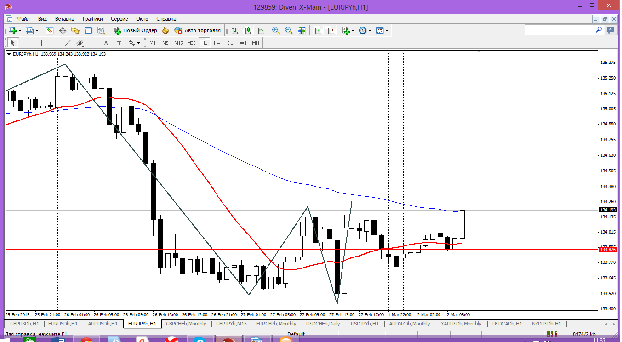Click the Profiles icon in toolbar
622x342 pixels.
(x=30, y=30)
